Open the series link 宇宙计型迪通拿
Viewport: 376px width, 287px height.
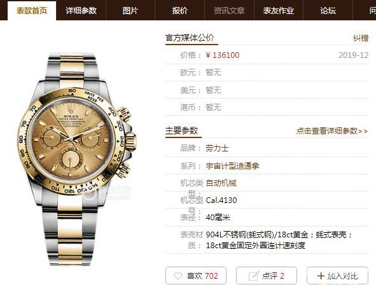click(232, 165)
